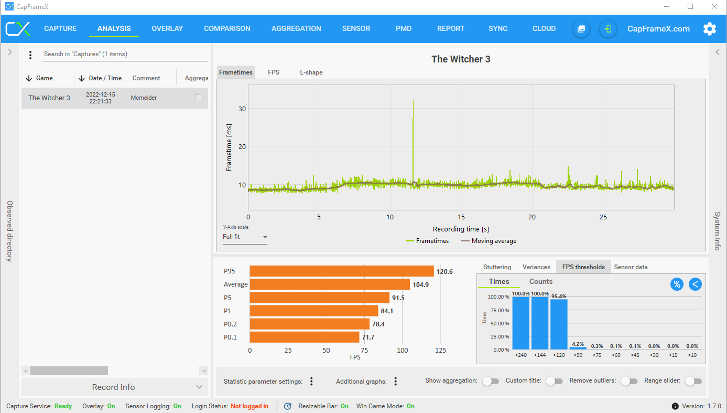Select the Times sub-tab

click(499, 282)
